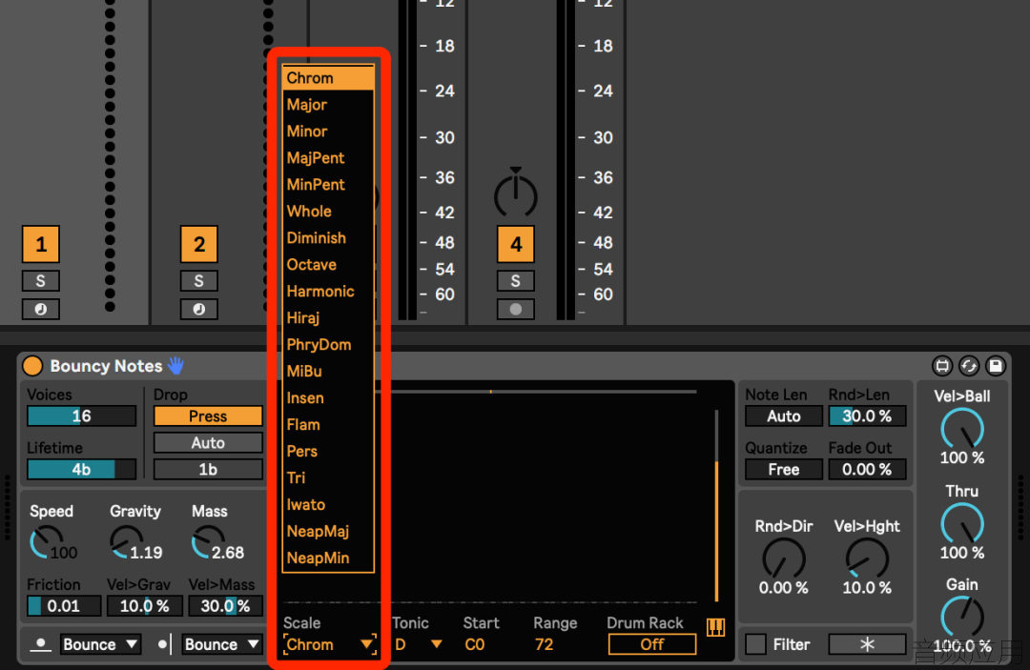Toggle the Drum Rack Off button

(652, 644)
